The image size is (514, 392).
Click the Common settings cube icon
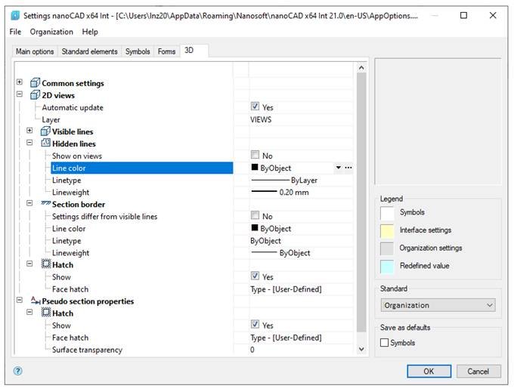pos(35,83)
